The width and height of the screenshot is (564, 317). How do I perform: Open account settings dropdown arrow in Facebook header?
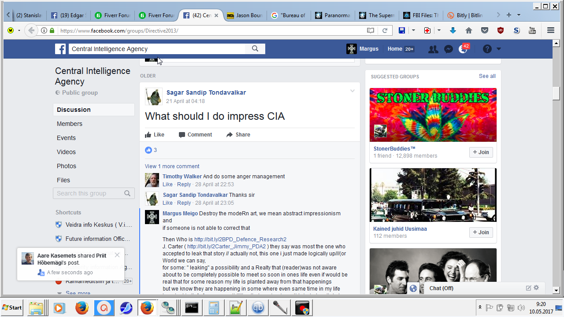click(499, 49)
